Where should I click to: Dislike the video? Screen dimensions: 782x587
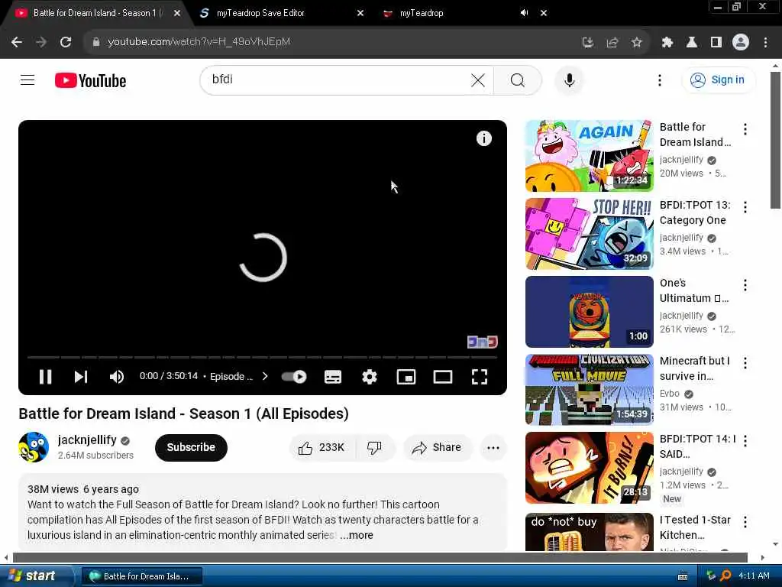pyautogui.click(x=374, y=447)
